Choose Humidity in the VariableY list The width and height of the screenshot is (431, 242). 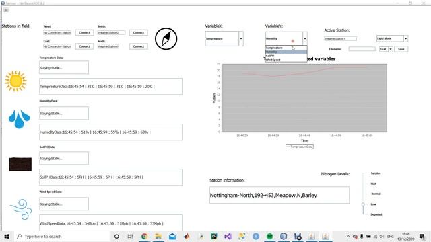click(286, 52)
